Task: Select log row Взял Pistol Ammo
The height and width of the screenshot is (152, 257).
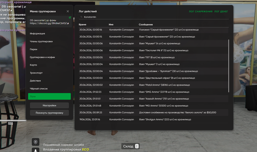Action: pos(153,85)
